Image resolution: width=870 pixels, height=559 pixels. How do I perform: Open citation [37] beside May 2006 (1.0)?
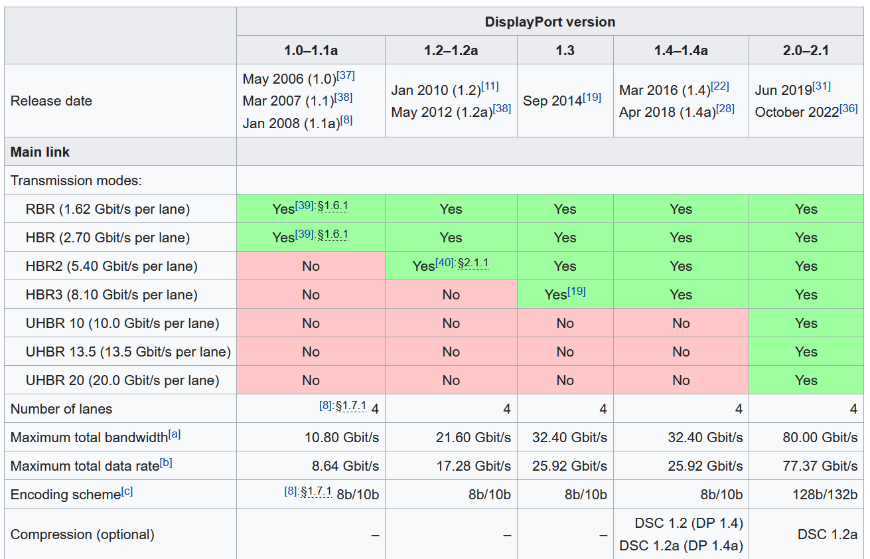[x=346, y=75]
